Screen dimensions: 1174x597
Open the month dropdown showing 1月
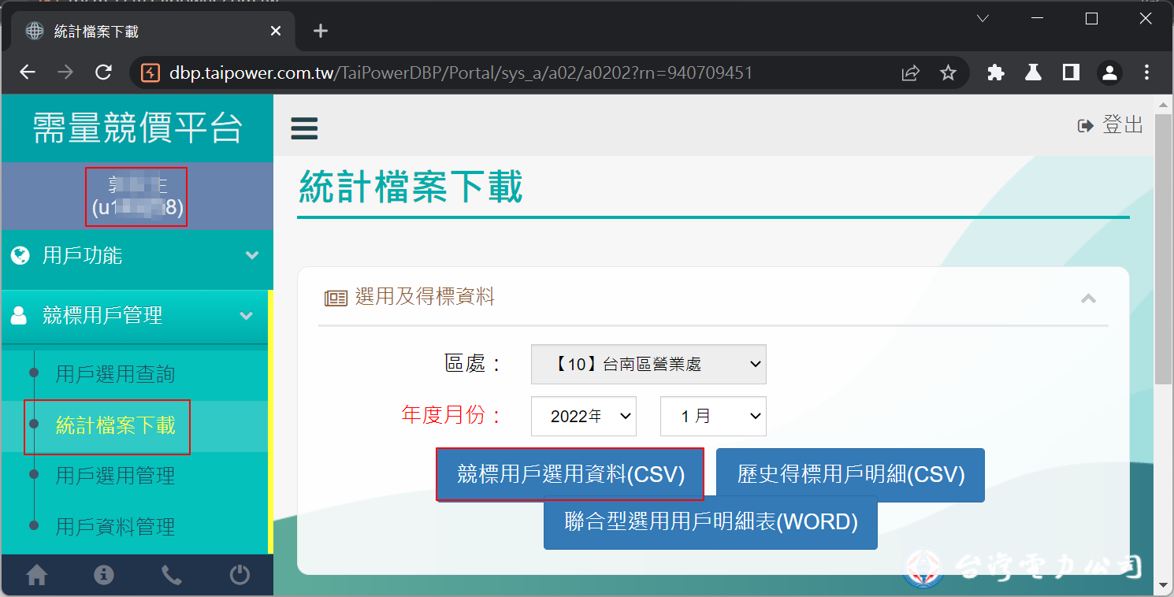(x=713, y=416)
